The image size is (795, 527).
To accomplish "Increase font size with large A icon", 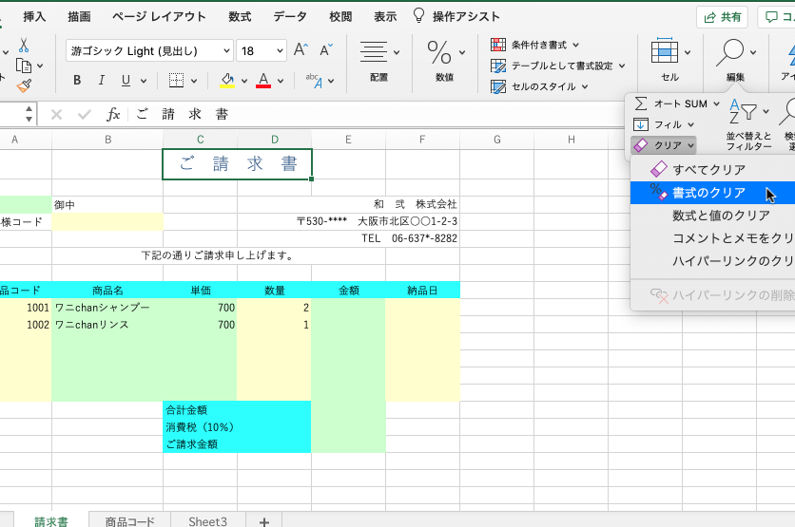I will 301,49.
